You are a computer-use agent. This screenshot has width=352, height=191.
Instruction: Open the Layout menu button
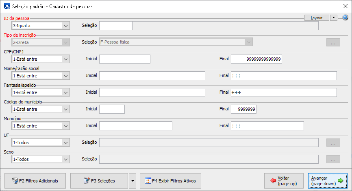316,18
